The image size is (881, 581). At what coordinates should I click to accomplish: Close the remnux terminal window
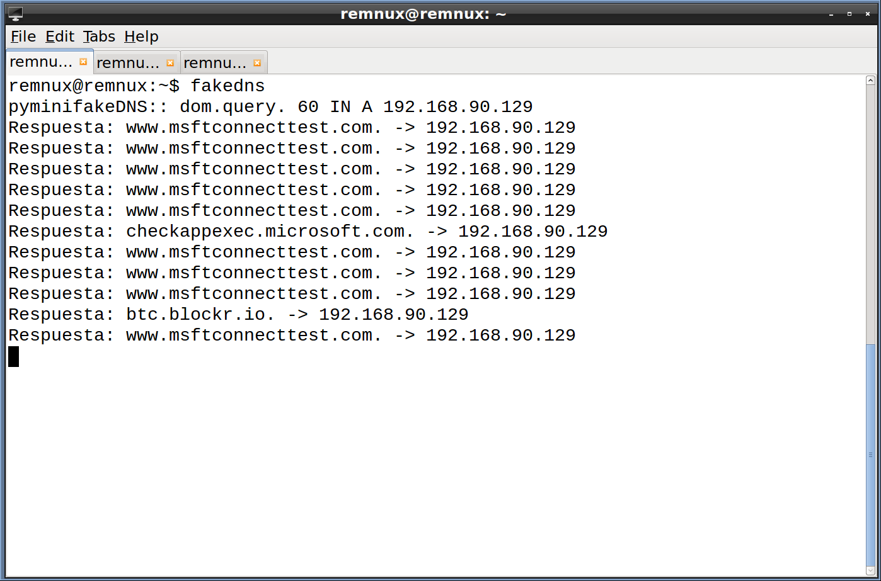[x=868, y=13]
